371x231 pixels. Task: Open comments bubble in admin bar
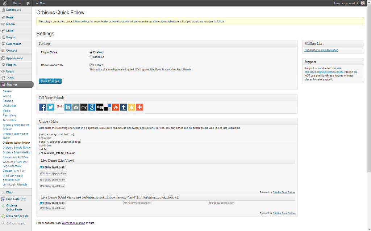pos(28,3)
